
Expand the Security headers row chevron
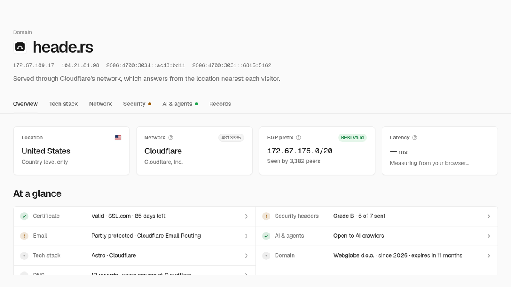(x=489, y=216)
